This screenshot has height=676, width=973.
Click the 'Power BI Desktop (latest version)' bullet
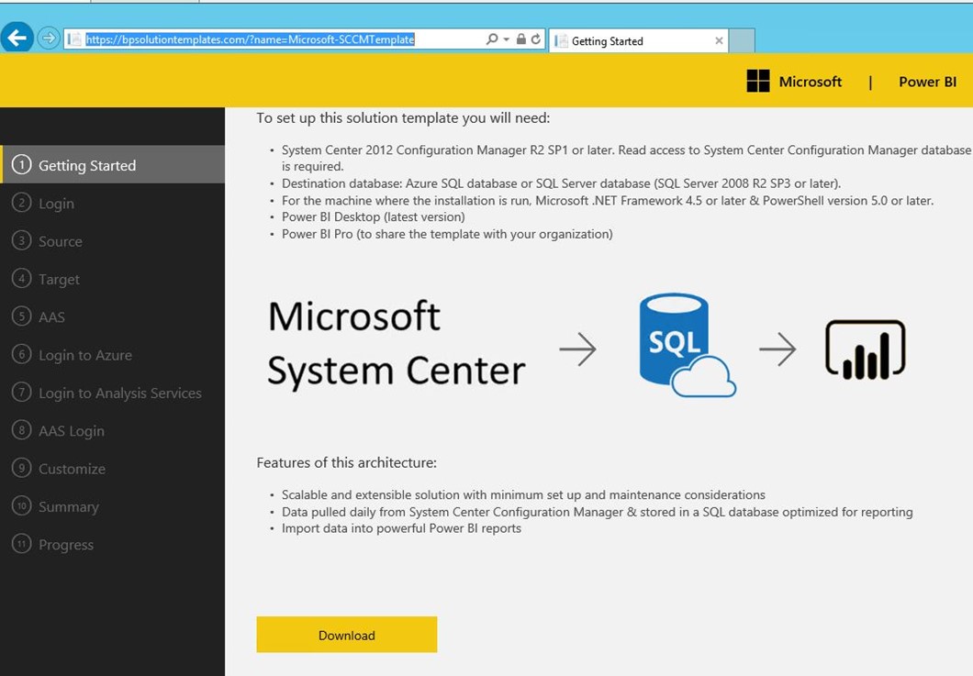coord(373,217)
